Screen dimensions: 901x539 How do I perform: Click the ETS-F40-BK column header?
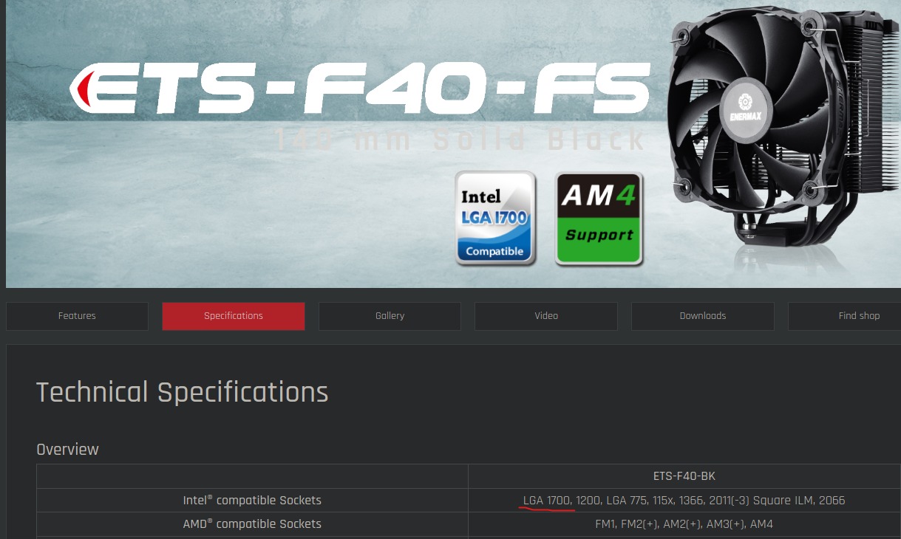tap(684, 476)
